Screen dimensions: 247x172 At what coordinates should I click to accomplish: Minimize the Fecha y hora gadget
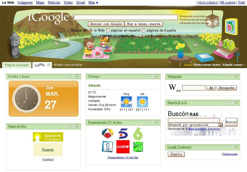pyautogui.click(x=73, y=77)
